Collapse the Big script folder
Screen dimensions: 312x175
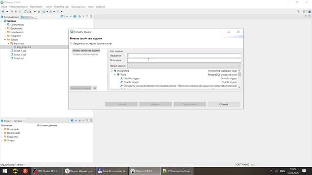8,43
